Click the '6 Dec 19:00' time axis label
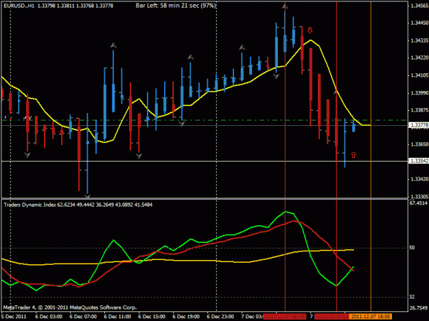429x321 pixels. pyautogui.click(x=186, y=316)
